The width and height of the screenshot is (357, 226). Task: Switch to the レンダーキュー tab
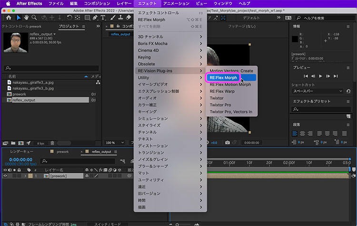[x=21, y=152]
